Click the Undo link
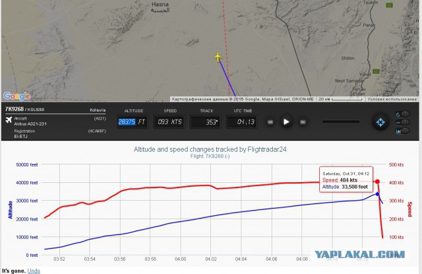Viewport: 422px width, 274px height. click(34, 271)
